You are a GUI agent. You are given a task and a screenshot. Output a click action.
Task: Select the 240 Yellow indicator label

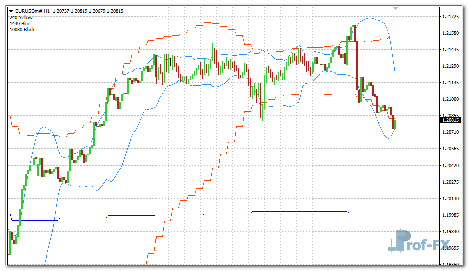[21, 17]
